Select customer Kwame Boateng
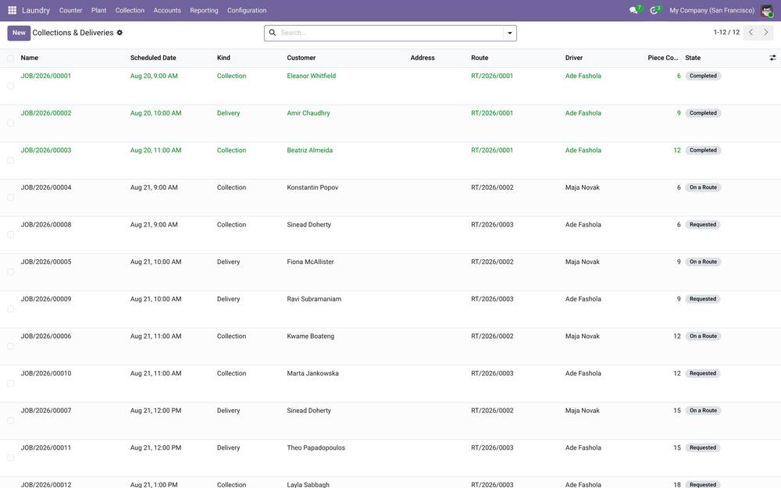 click(310, 336)
